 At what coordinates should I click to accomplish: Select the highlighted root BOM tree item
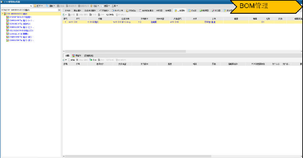tap(17, 14)
